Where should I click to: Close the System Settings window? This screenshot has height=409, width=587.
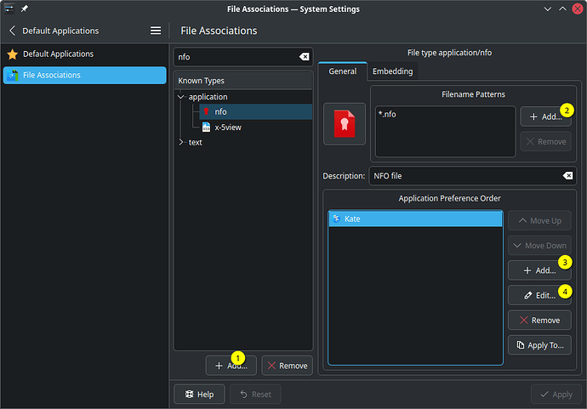[578, 9]
